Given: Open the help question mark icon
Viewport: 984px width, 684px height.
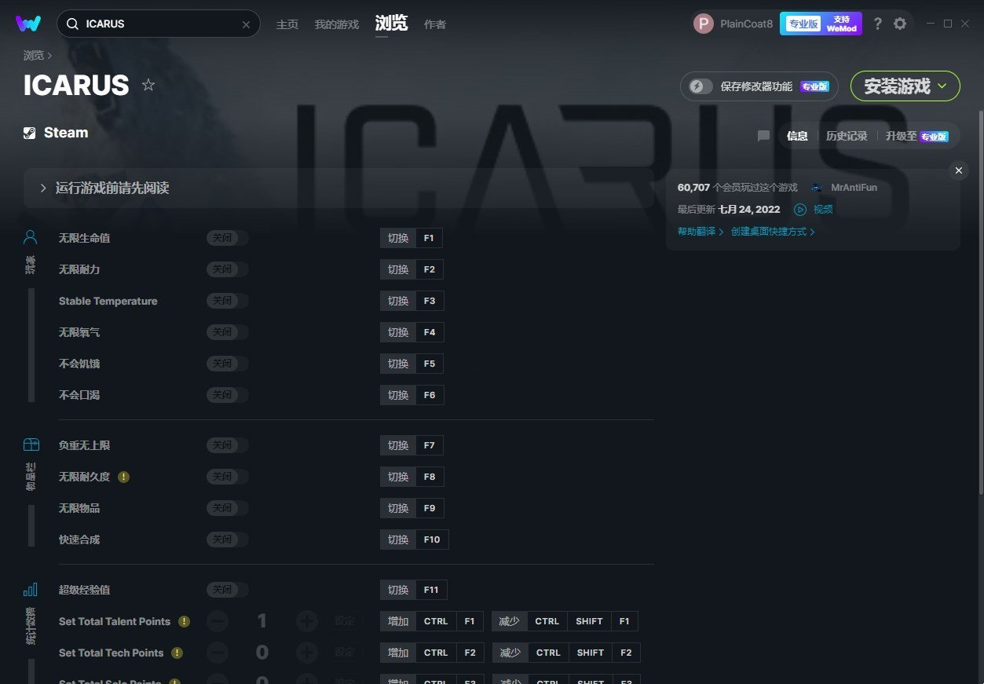Looking at the screenshot, I should tap(878, 24).
